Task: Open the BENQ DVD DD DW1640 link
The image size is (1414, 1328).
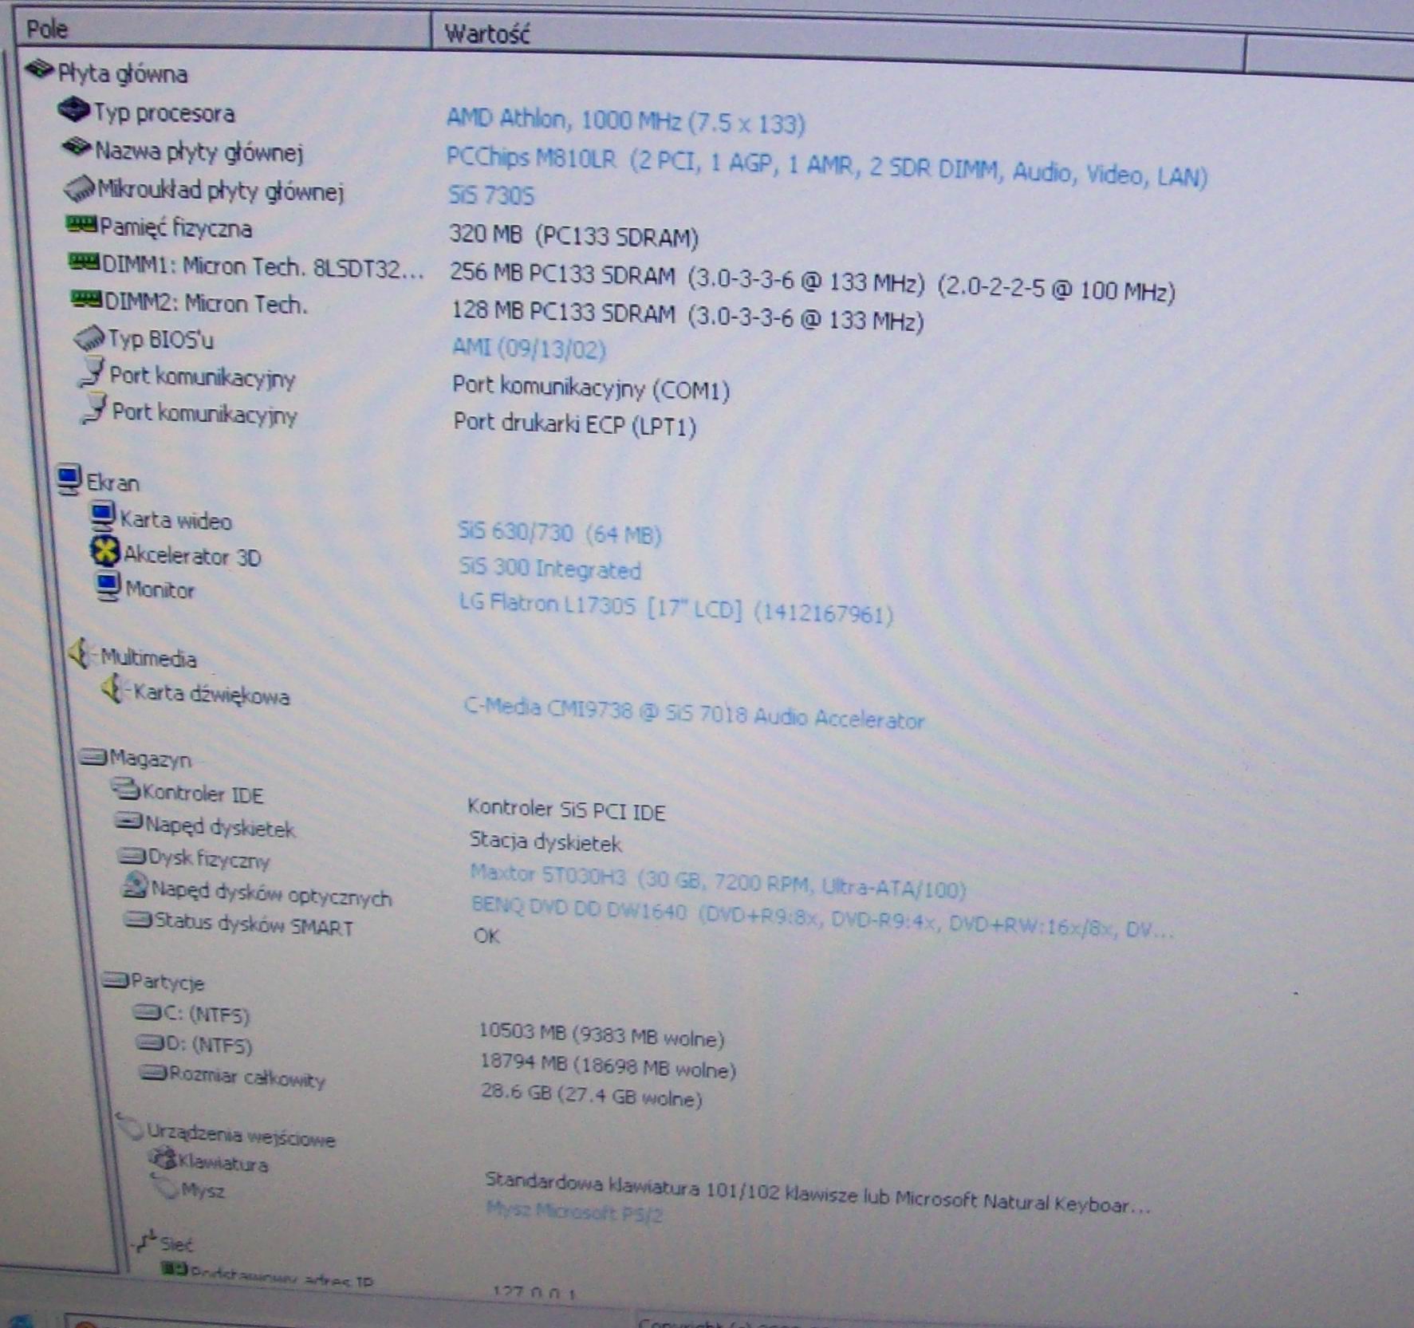Action: 822,918
